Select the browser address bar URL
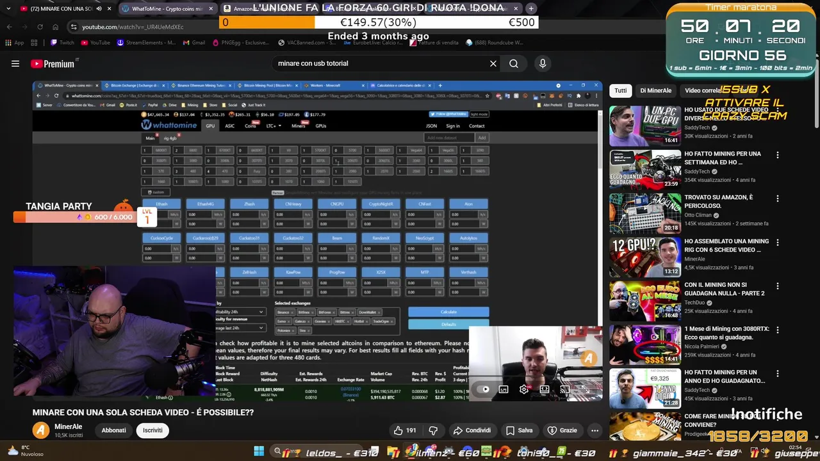Viewport: 820px width, 461px height. click(133, 27)
